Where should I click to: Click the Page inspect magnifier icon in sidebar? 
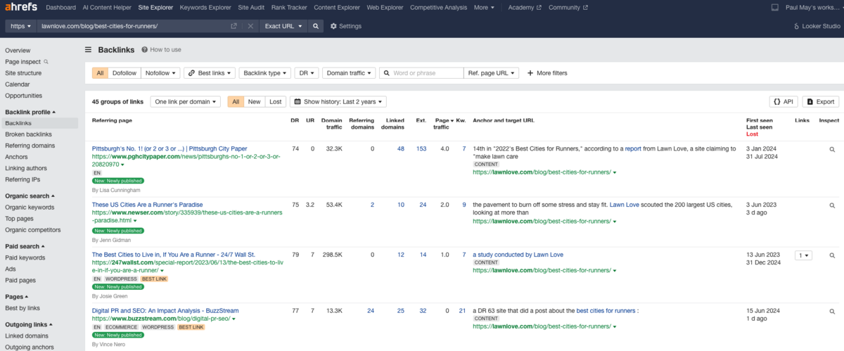coord(46,62)
